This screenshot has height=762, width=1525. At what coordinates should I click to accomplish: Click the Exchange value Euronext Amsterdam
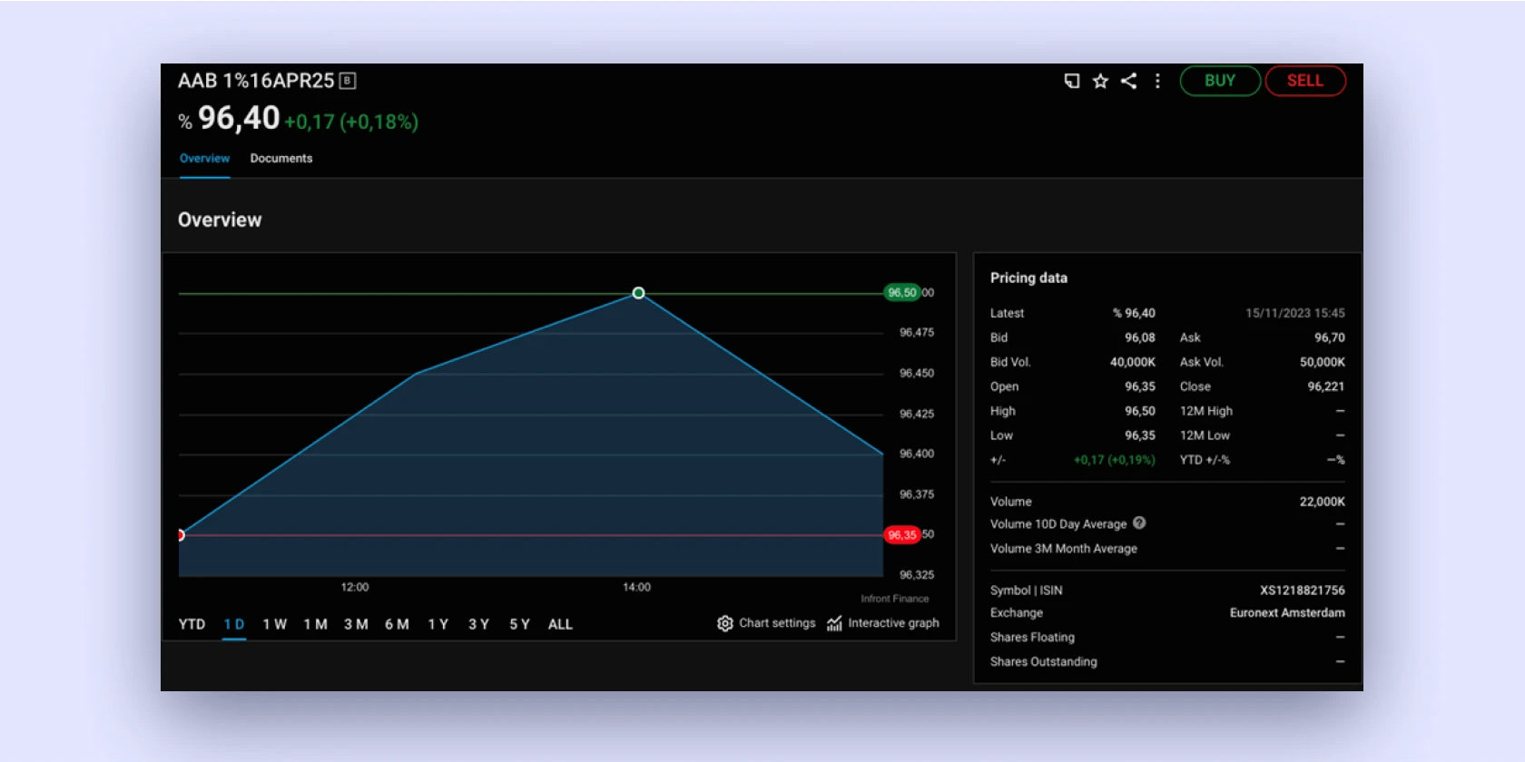click(x=1287, y=613)
